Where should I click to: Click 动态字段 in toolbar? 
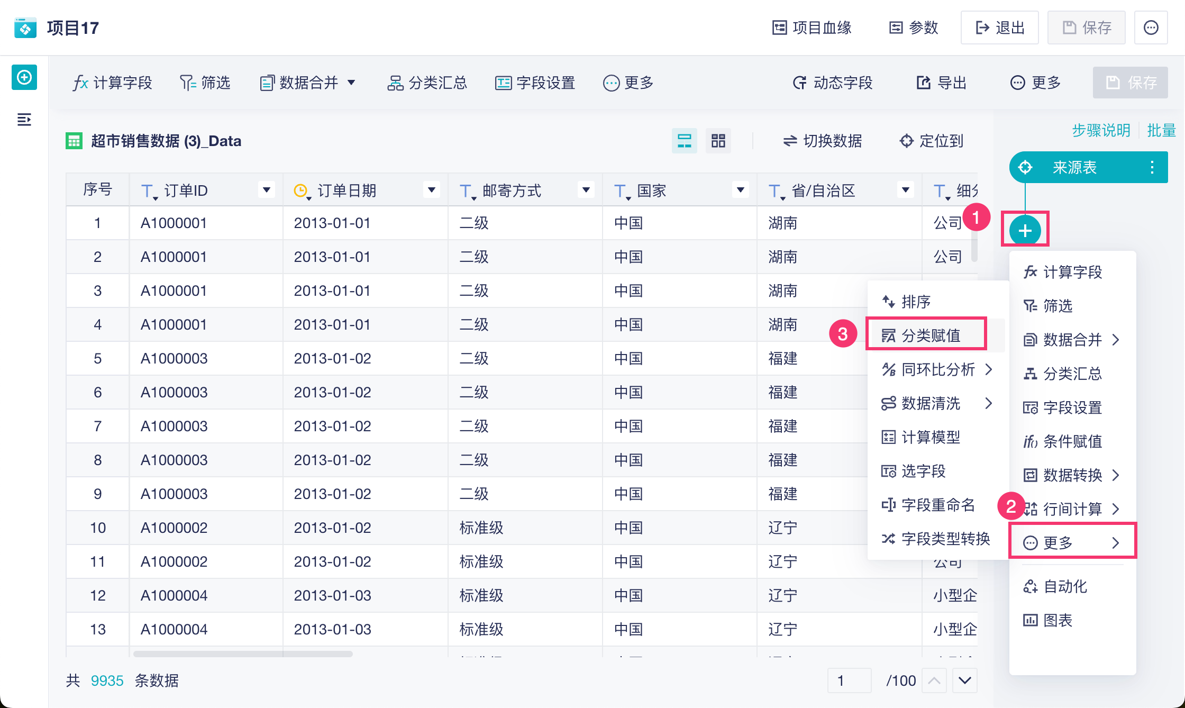[x=833, y=83]
